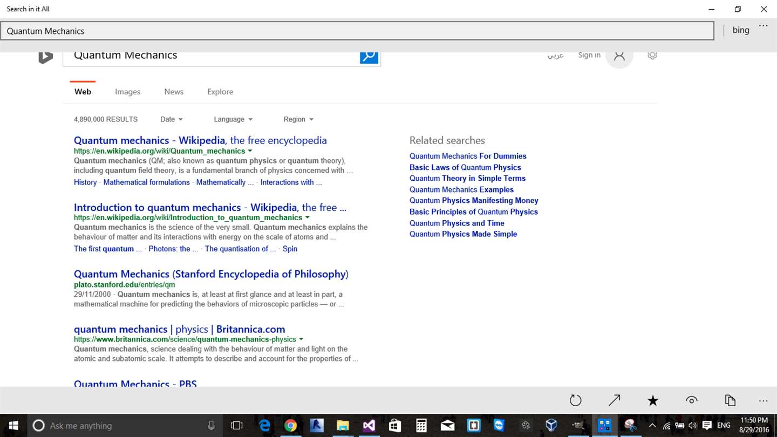This screenshot has width=777, height=437.
Task: Switch to the Images tab
Action: pyautogui.click(x=128, y=92)
